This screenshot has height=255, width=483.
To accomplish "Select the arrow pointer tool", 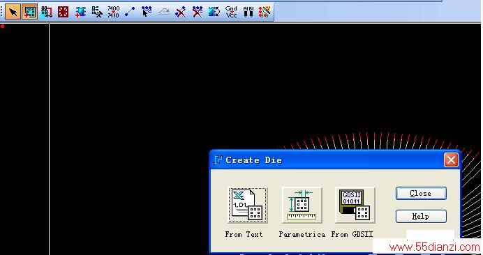I will (x=13, y=12).
